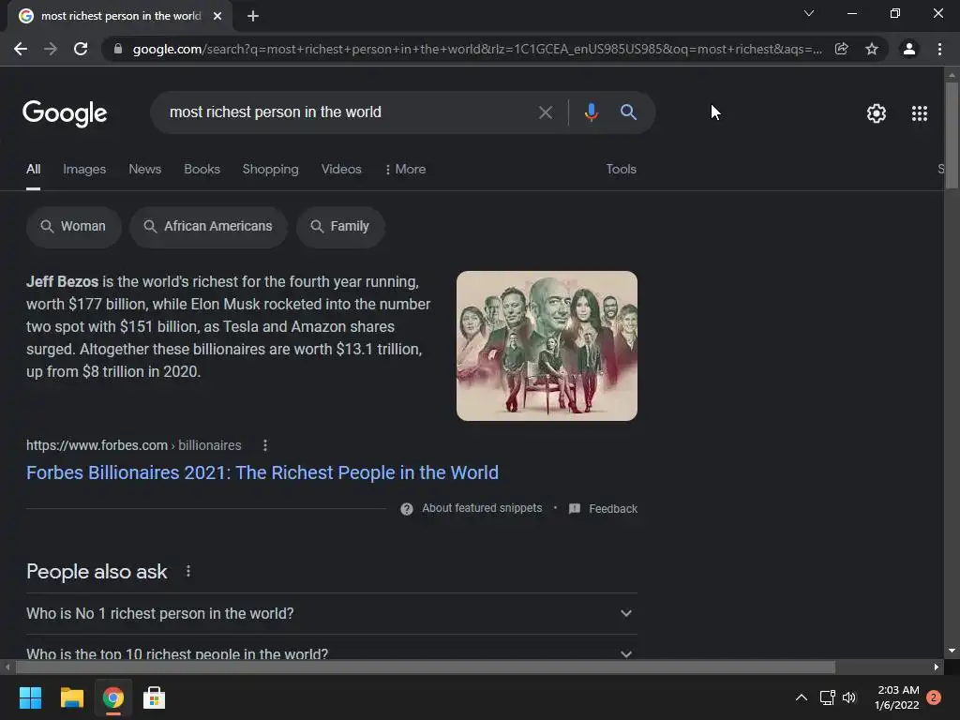This screenshot has width=960, height=720.
Task: Open search Tools options
Action: pos(621,169)
